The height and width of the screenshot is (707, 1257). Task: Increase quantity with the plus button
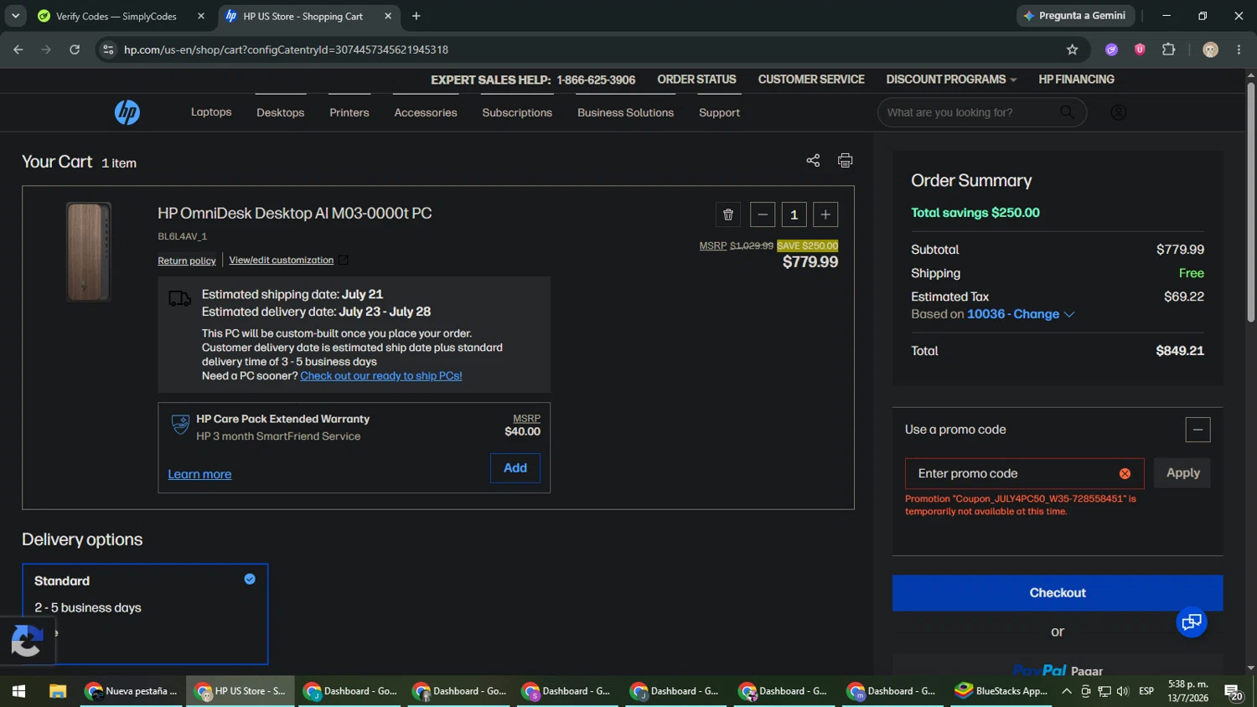tap(825, 214)
